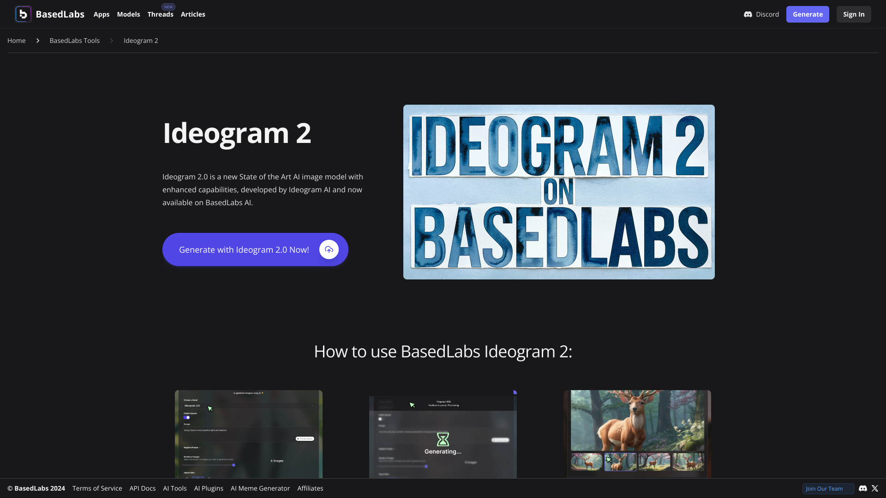Click the generate arrow icon on button

coord(329,249)
